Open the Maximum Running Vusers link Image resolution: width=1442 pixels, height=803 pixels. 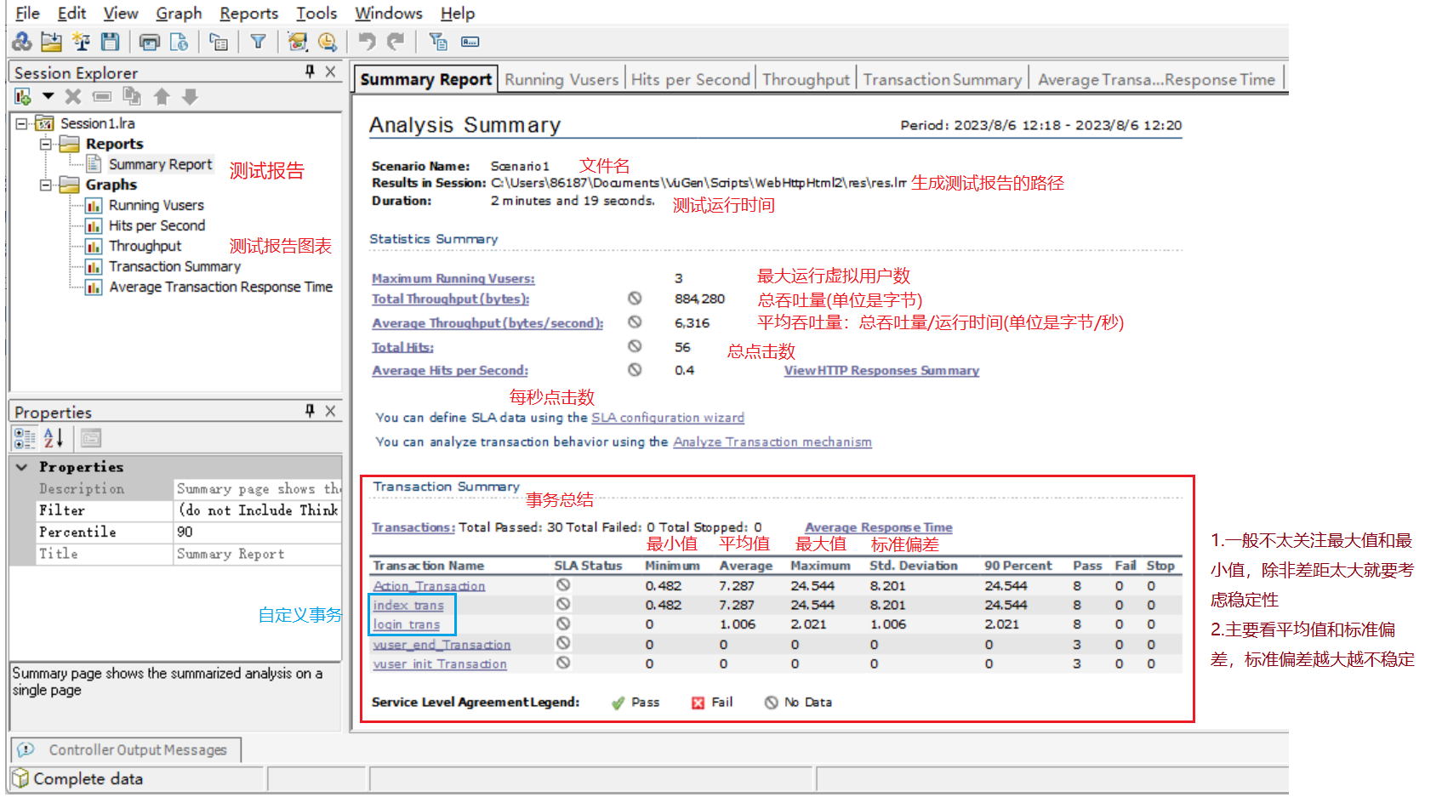click(x=453, y=278)
